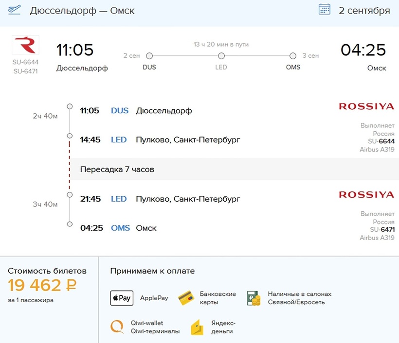Select the bank cards payment icon
This screenshot has height=343, width=399.
[x=186, y=298]
